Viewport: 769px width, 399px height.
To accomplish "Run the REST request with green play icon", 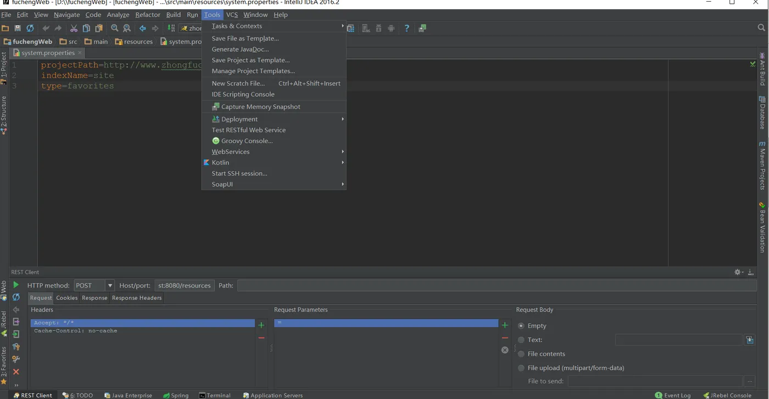I will pyautogui.click(x=16, y=285).
